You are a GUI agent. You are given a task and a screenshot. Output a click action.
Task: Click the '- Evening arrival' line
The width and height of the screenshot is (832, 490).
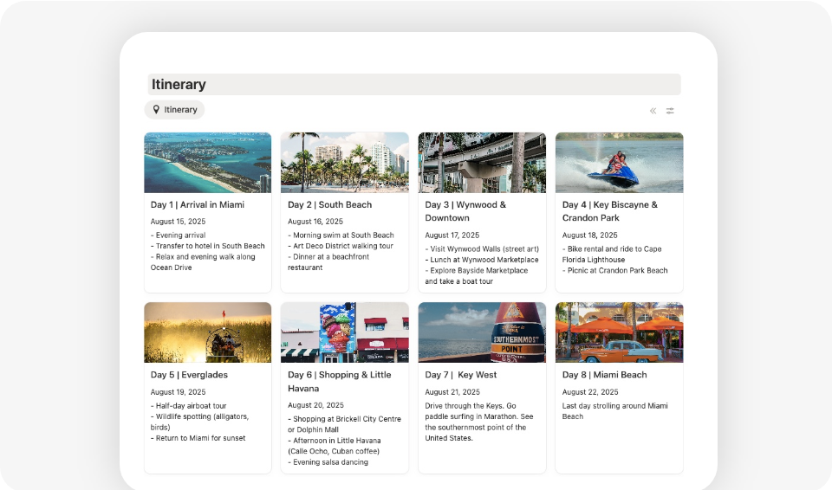tap(178, 235)
